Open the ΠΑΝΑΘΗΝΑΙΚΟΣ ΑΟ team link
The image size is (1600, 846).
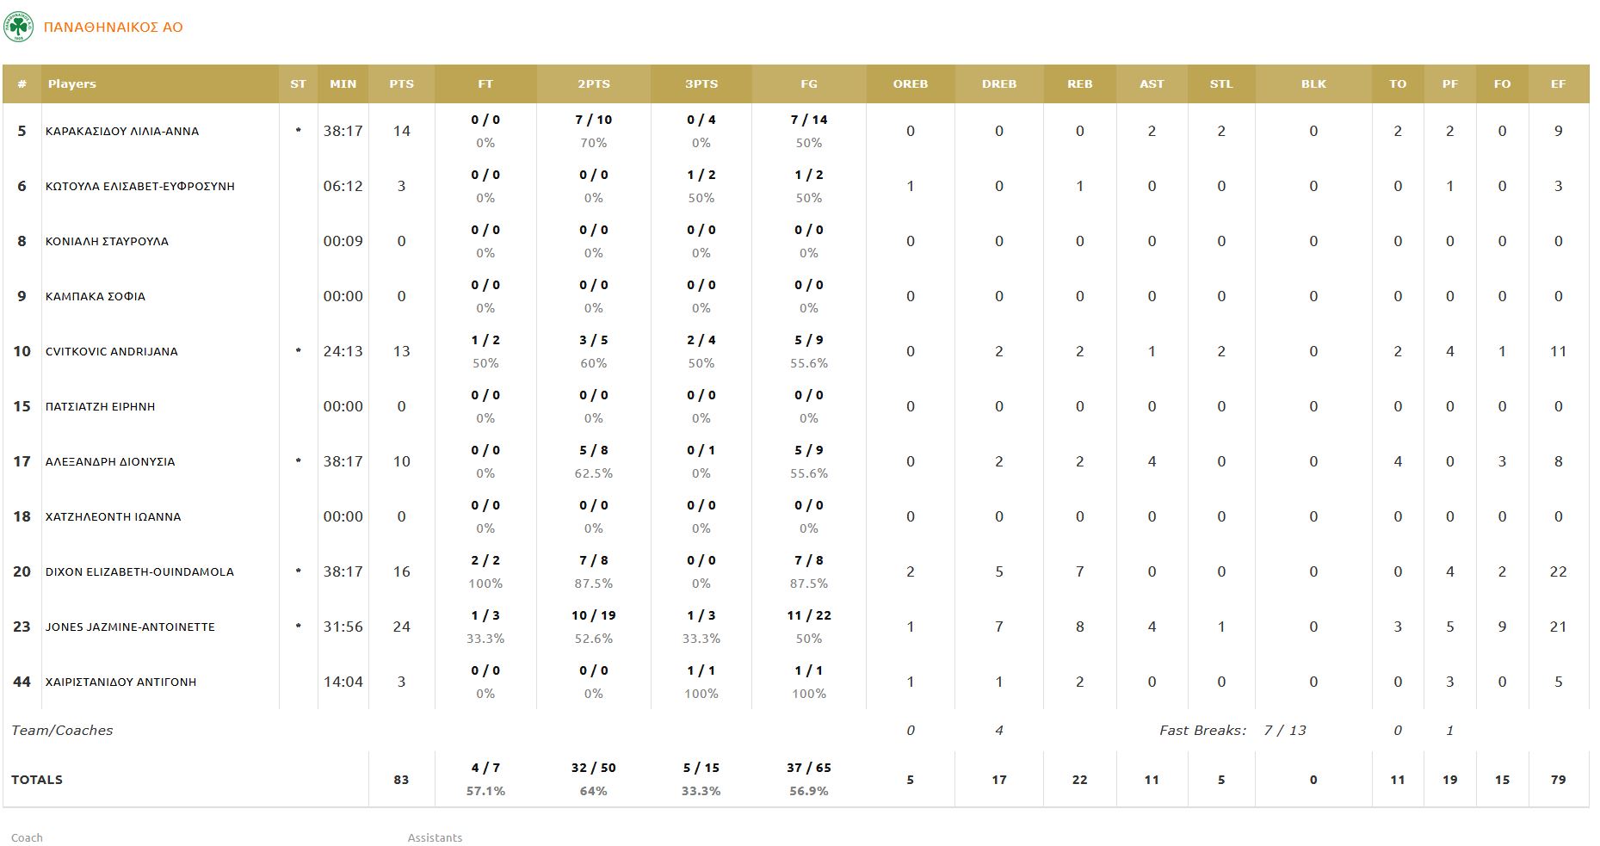(113, 28)
